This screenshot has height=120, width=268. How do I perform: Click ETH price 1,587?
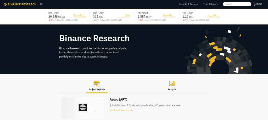point(142,16)
